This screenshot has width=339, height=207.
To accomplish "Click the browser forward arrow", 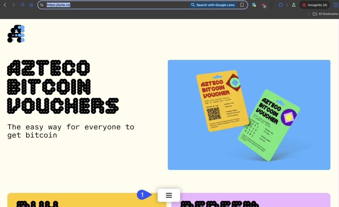I will [14, 5].
